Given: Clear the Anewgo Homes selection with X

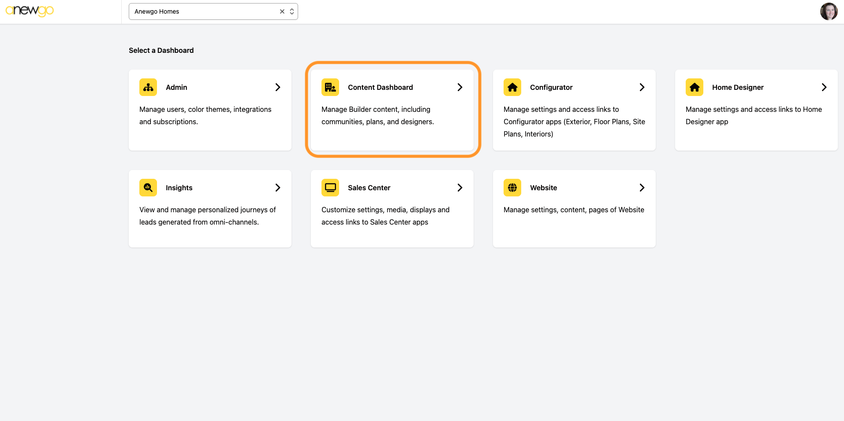Looking at the screenshot, I should tap(282, 11).
